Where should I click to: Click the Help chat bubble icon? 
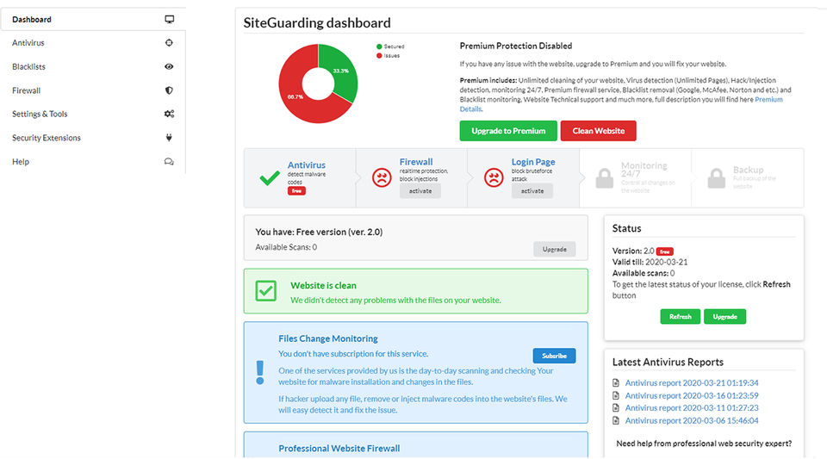click(x=169, y=162)
